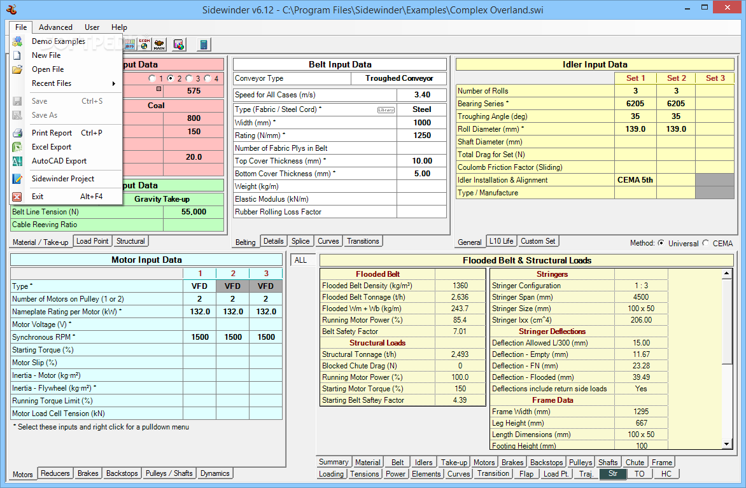Click Set 1 Bearing Series value 6205
The width and height of the screenshot is (746, 488).
click(635, 103)
